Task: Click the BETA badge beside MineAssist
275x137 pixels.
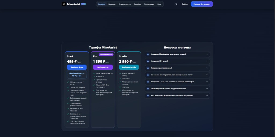Action: (x=83, y=4)
